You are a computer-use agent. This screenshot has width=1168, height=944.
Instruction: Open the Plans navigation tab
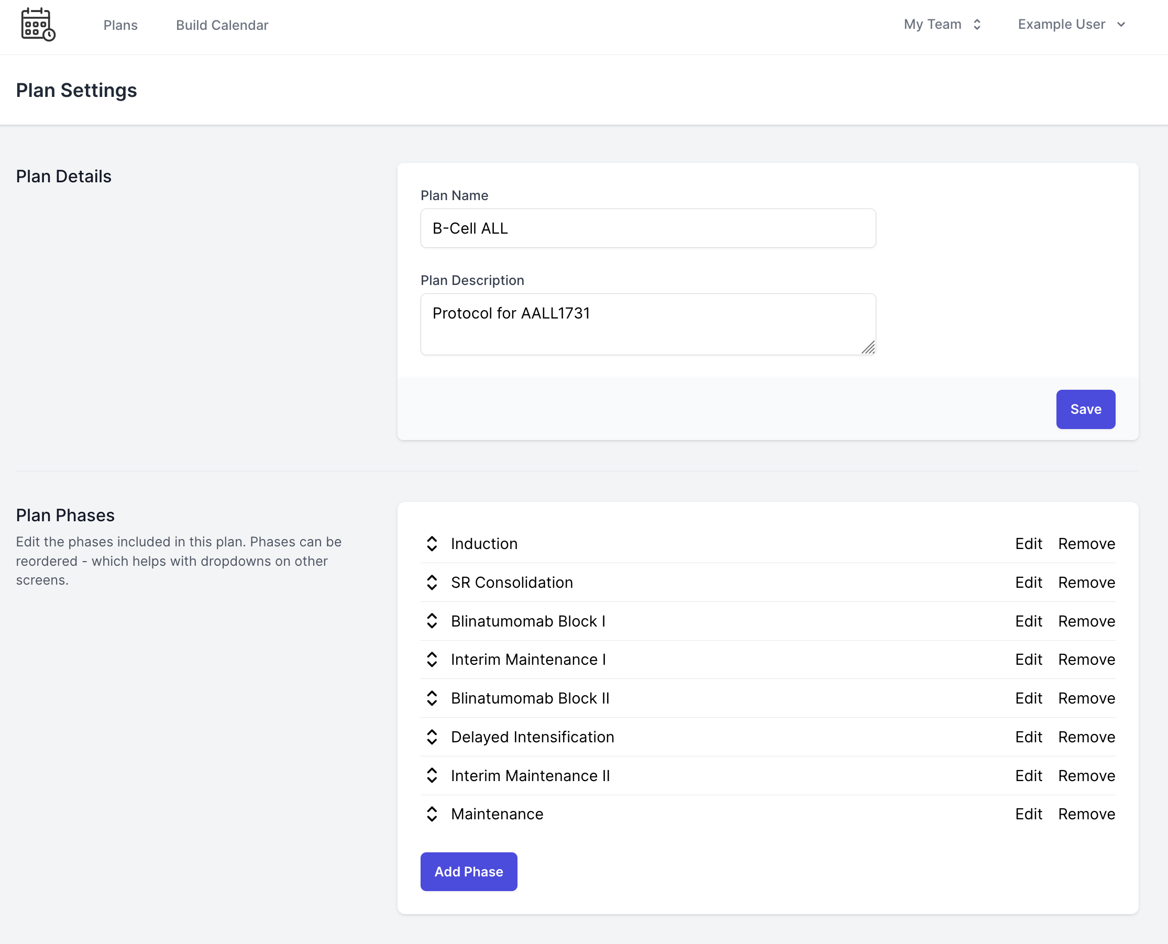pos(119,25)
